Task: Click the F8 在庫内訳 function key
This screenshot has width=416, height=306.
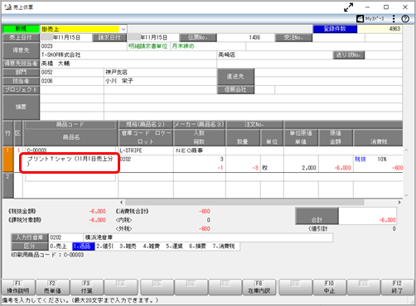Action: 259,287
